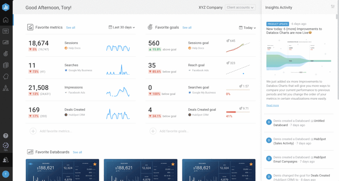Open the Data Manager database icon
Viewport: 339px width, 181px height.
[5, 65]
